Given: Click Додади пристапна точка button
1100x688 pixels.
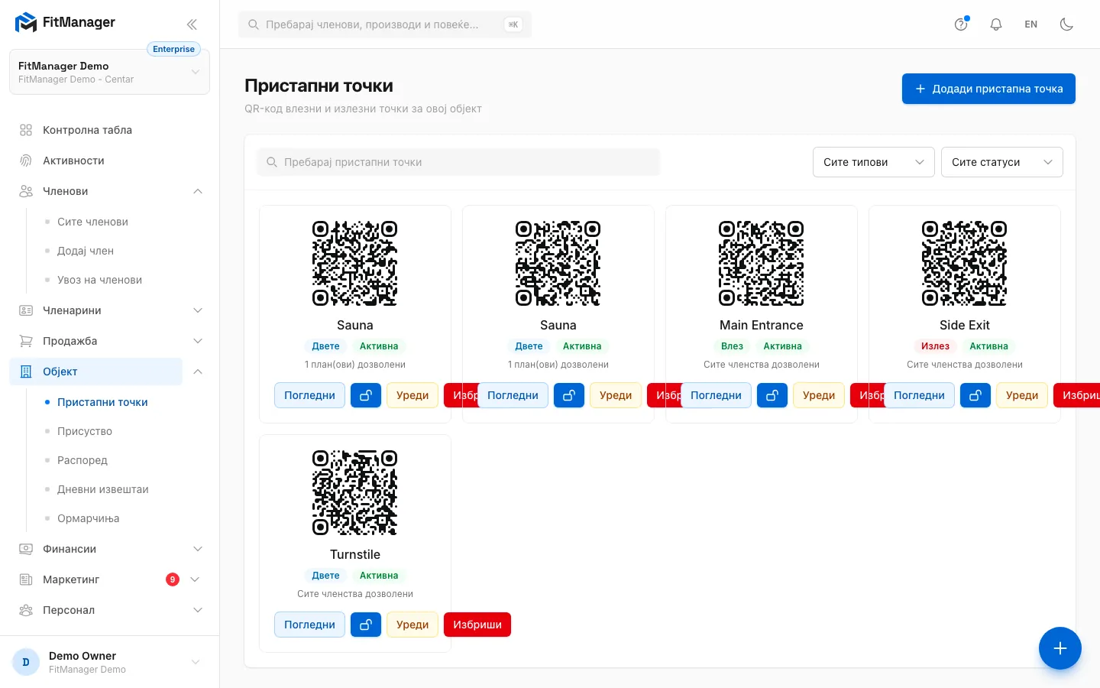Looking at the screenshot, I should [988, 89].
